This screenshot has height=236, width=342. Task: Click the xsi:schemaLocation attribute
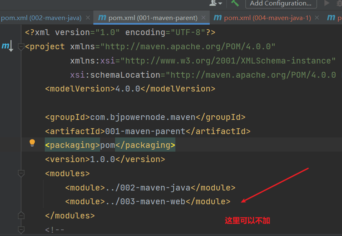click(x=115, y=75)
